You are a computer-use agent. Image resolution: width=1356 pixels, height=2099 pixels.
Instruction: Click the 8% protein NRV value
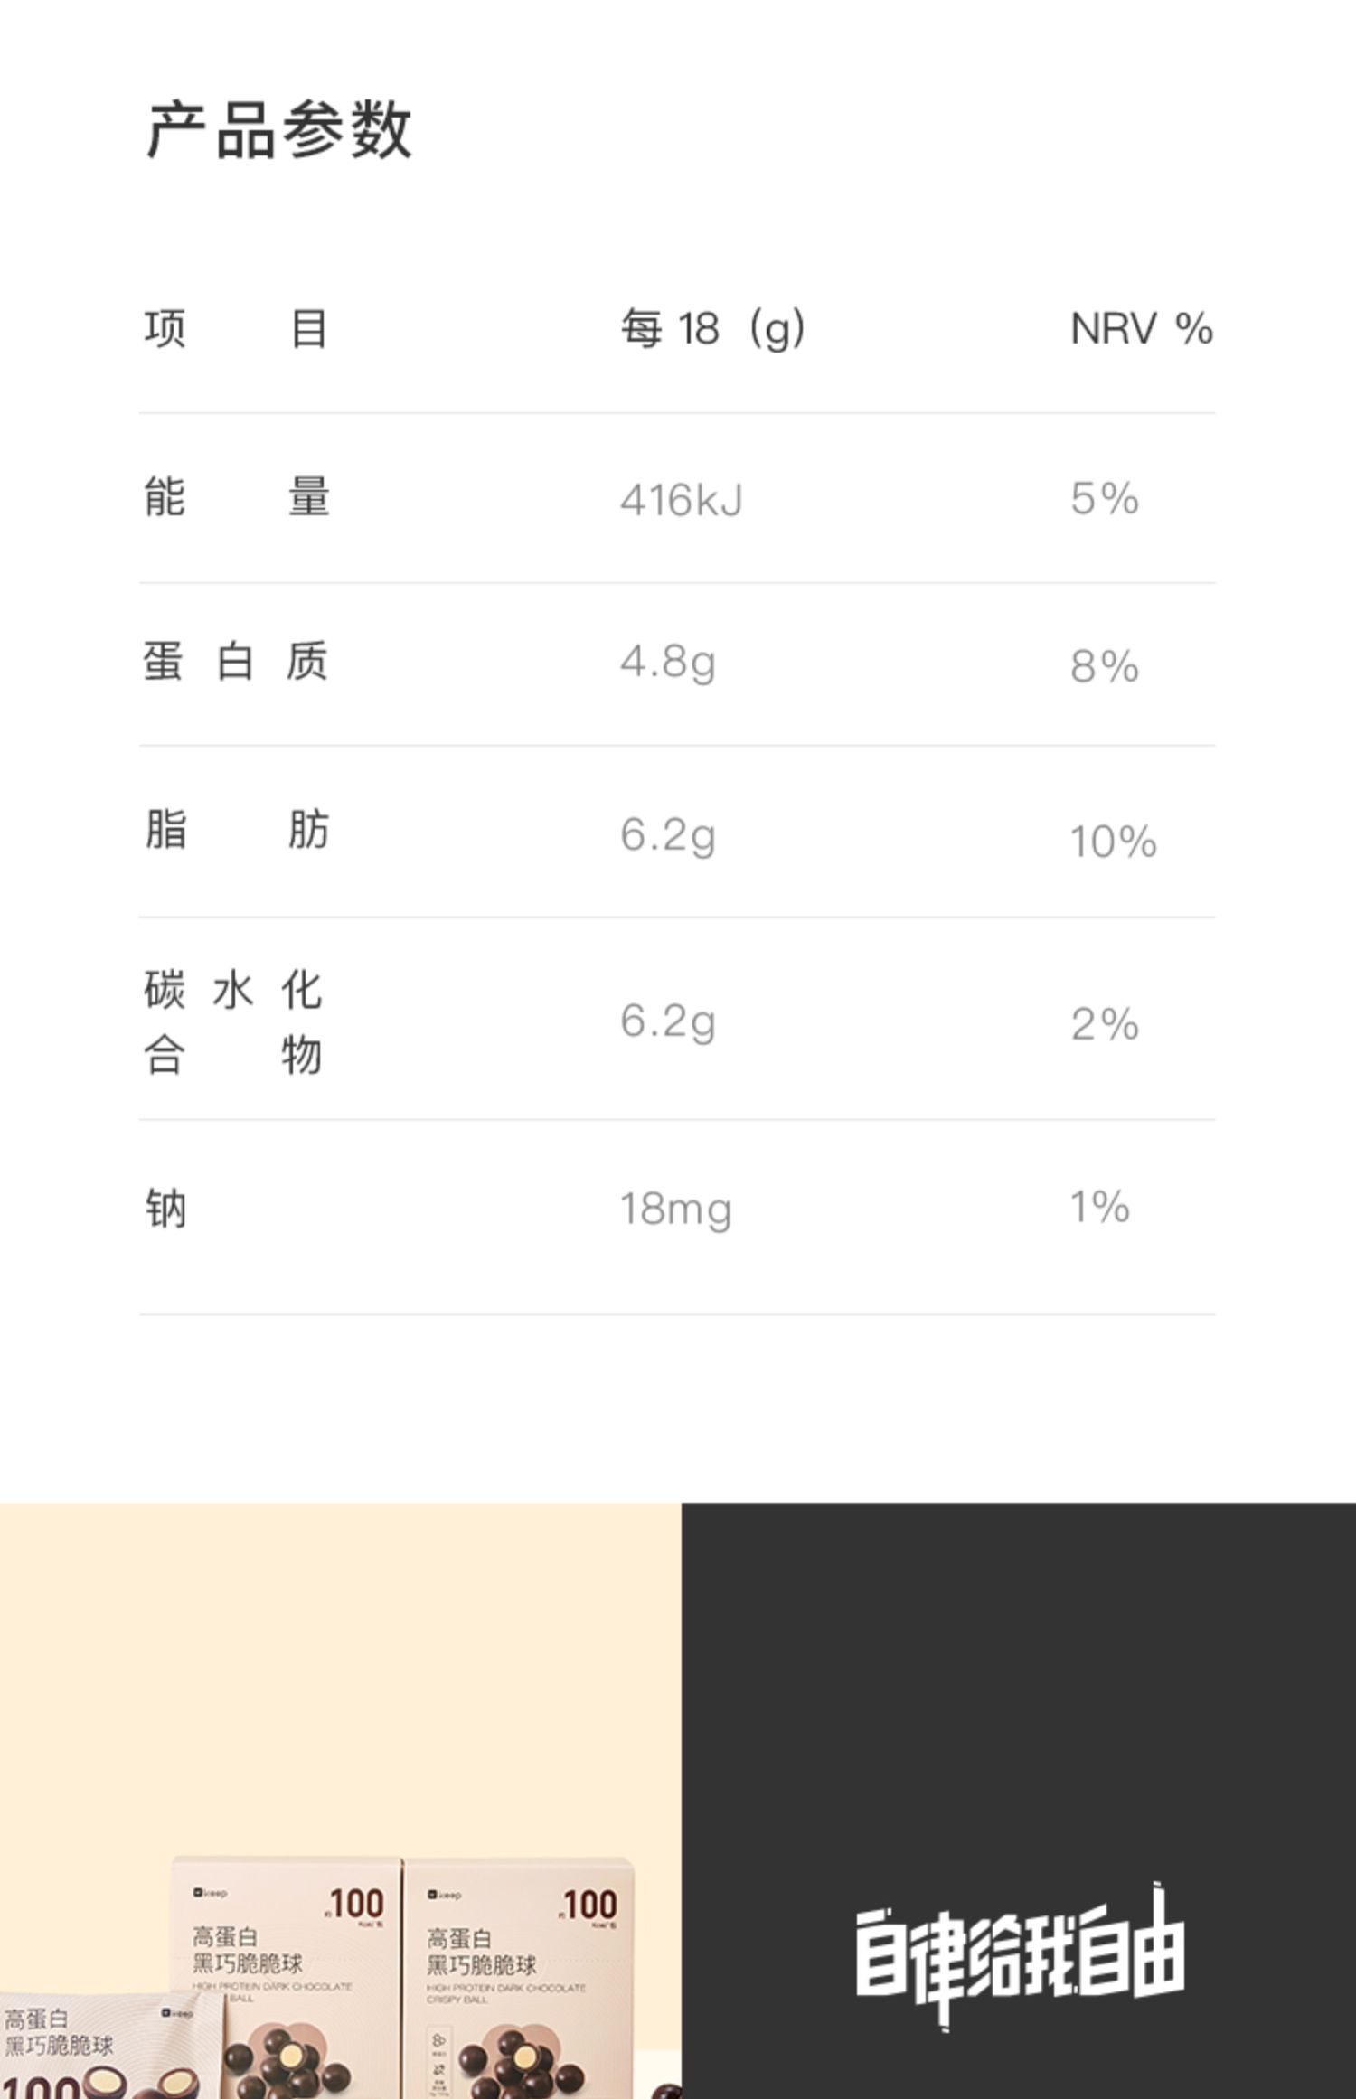click(x=1105, y=667)
